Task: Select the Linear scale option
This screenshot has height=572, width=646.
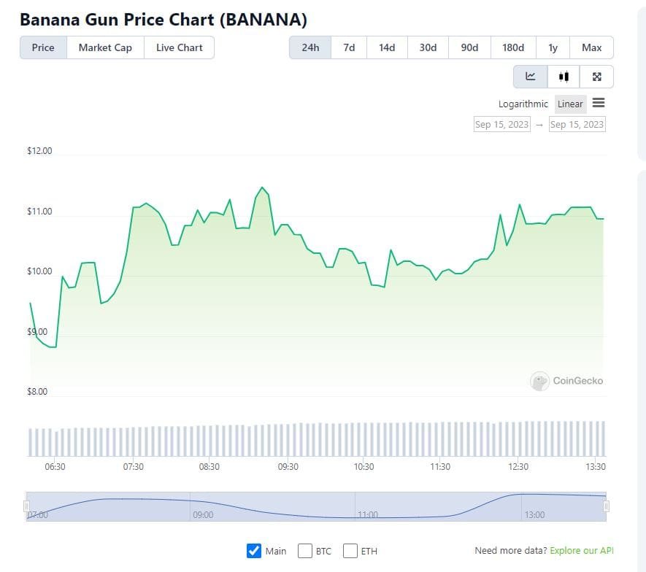Action: 570,104
